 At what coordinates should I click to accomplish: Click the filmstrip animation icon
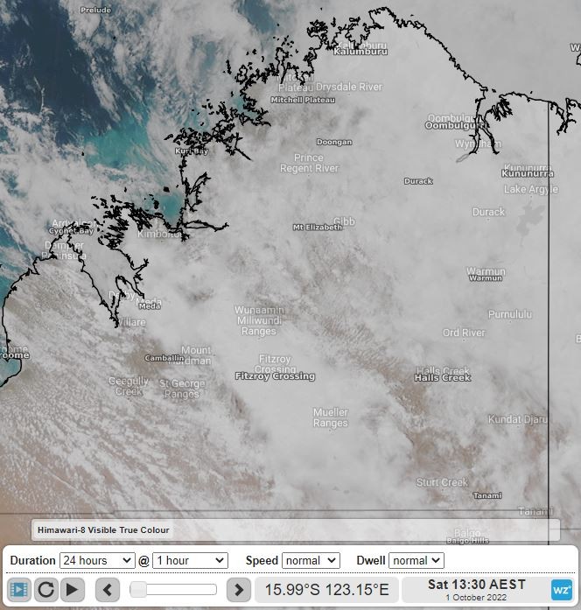coord(19,589)
